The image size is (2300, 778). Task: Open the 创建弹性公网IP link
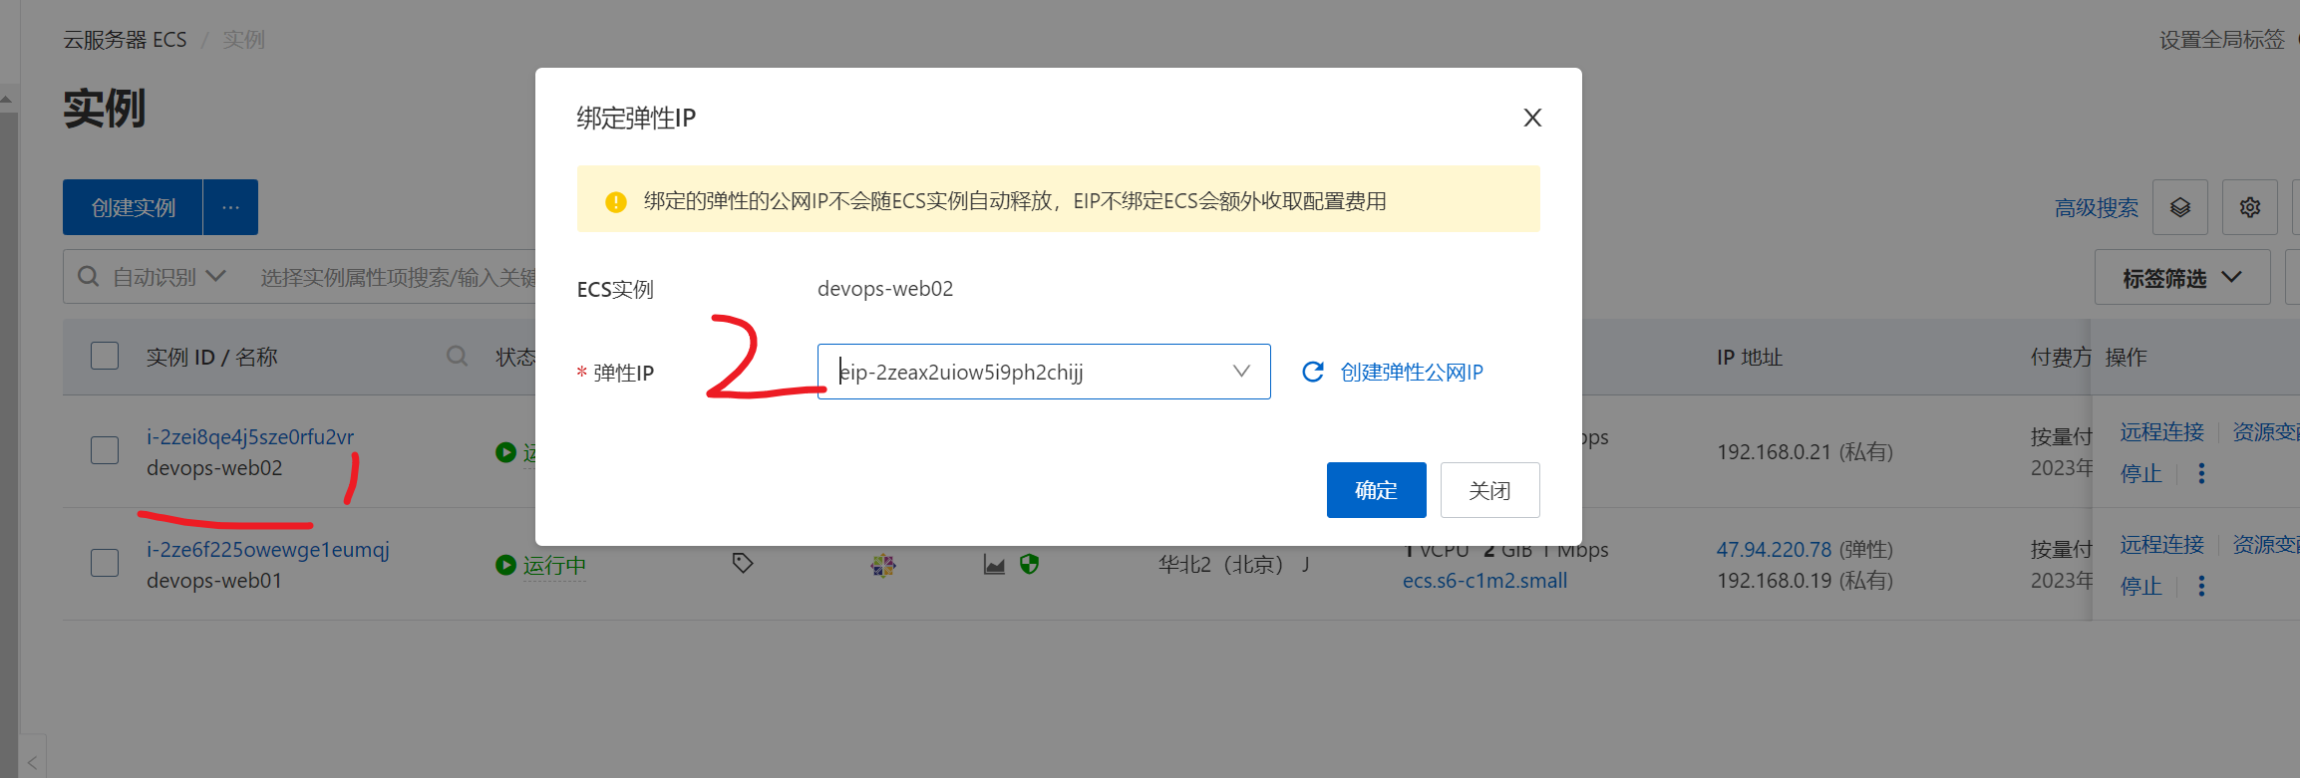point(1412,372)
